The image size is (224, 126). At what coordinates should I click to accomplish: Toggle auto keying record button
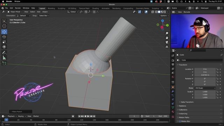pyautogui.click(x=73, y=116)
